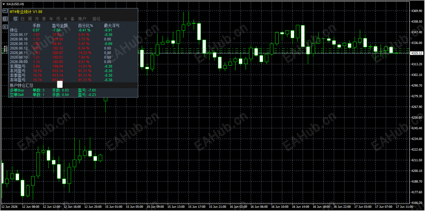Select the 综 summary tab
This screenshot has height=211, width=425.
click(x=16, y=19)
